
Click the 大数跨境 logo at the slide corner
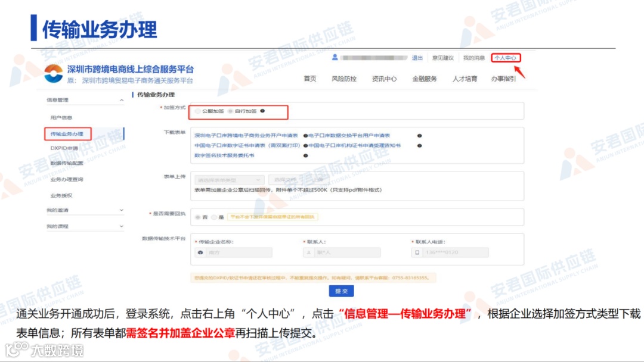point(44,349)
